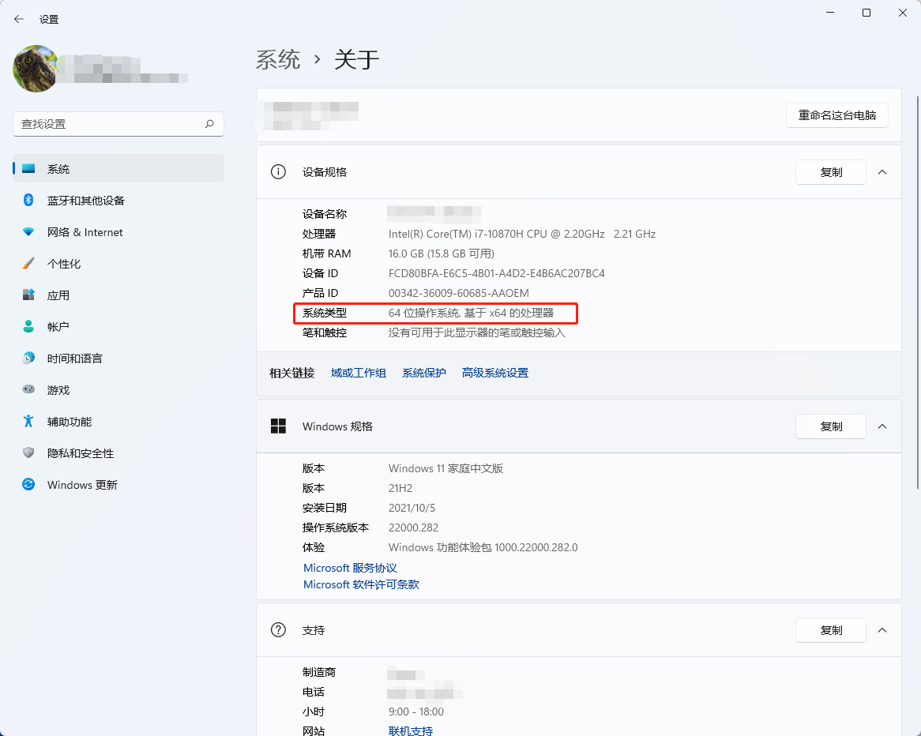
Task: Click the search magnifier icon
Action: 209,124
